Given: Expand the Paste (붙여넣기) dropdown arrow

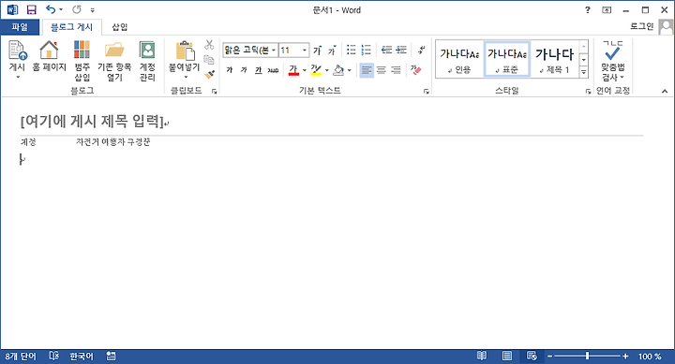Looking at the screenshot, I should pos(186,78).
